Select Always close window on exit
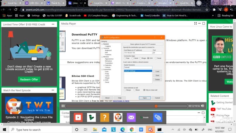 (x=125, y=90)
